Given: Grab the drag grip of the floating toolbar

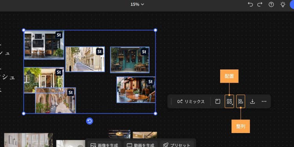Looking at the screenshot, I should 171,102.
